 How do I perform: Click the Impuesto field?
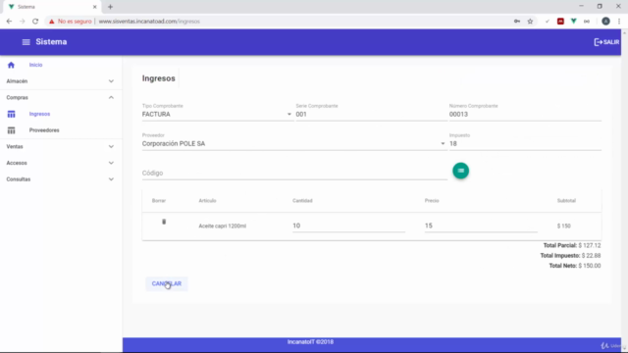point(525,143)
